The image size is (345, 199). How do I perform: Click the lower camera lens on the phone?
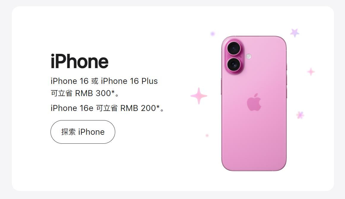tap(234, 65)
